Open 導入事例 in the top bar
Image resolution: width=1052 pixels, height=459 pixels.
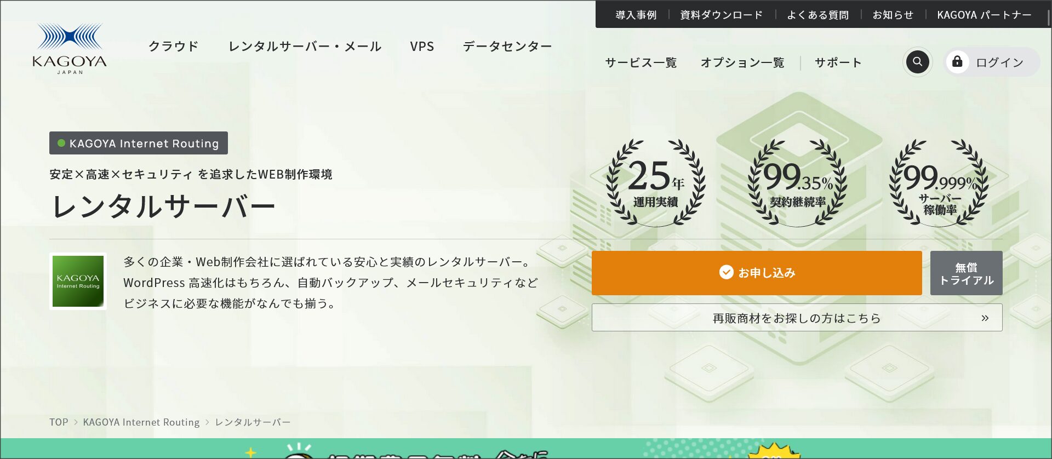tap(636, 15)
